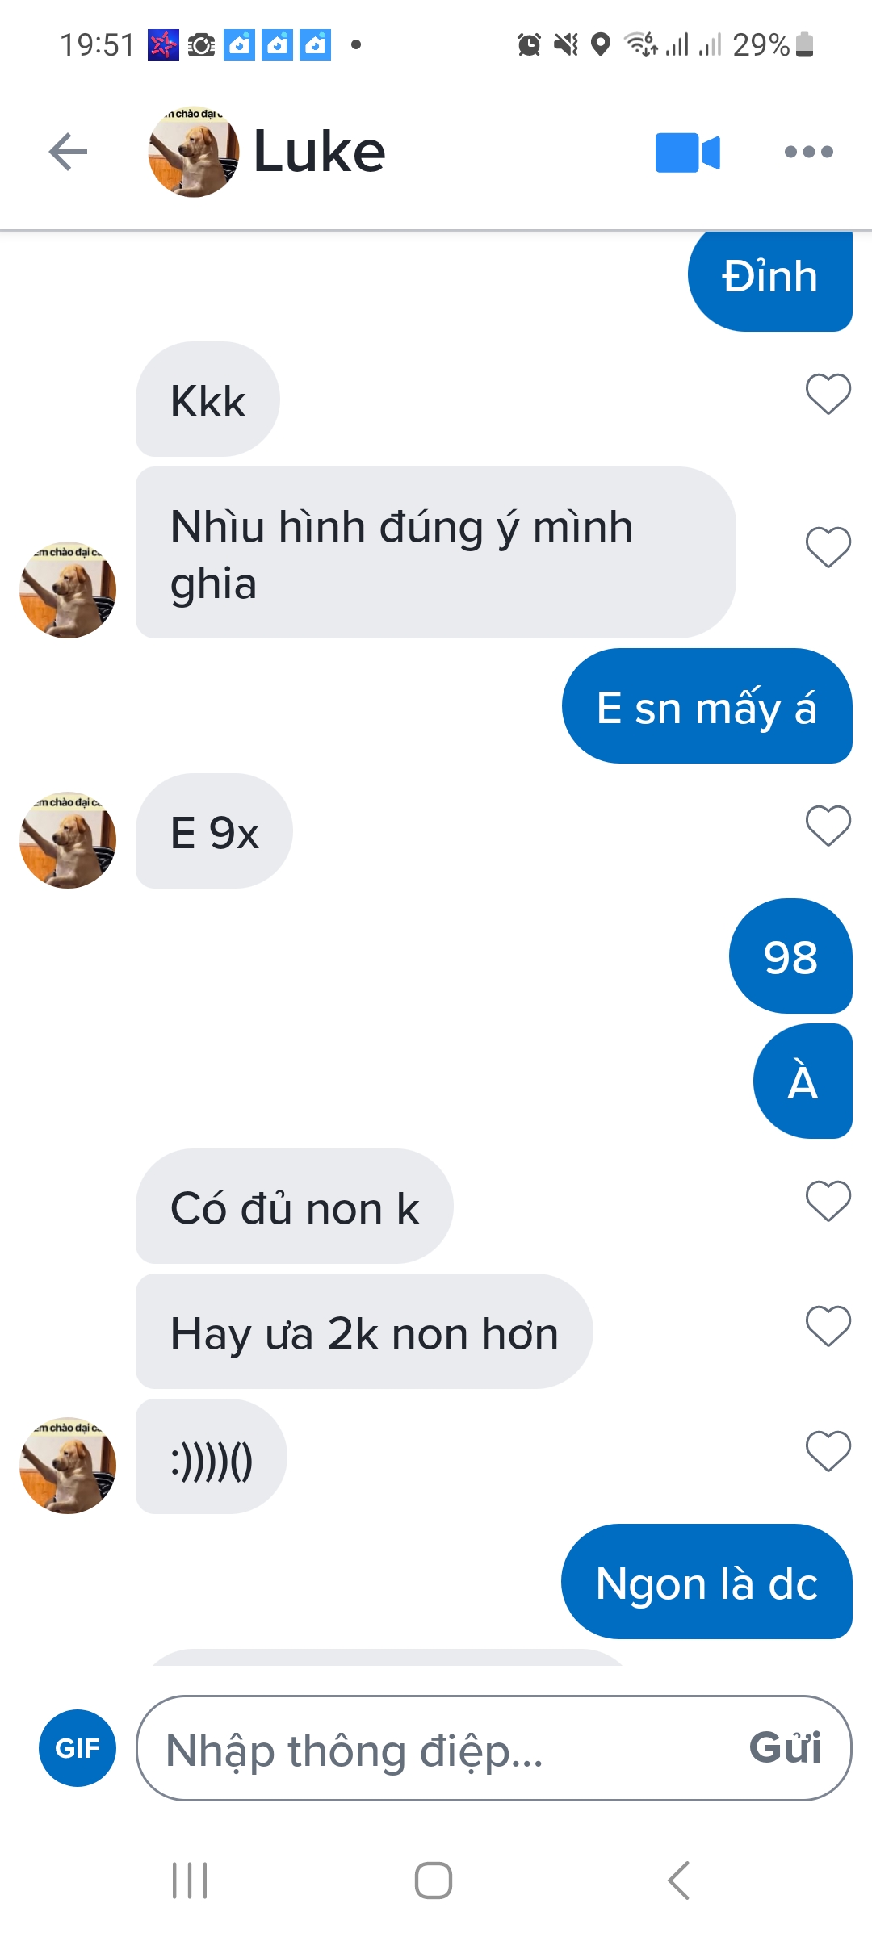Viewport: 872px width, 1937px height.
Task: Open the GIF picker
Action: coord(78,1748)
